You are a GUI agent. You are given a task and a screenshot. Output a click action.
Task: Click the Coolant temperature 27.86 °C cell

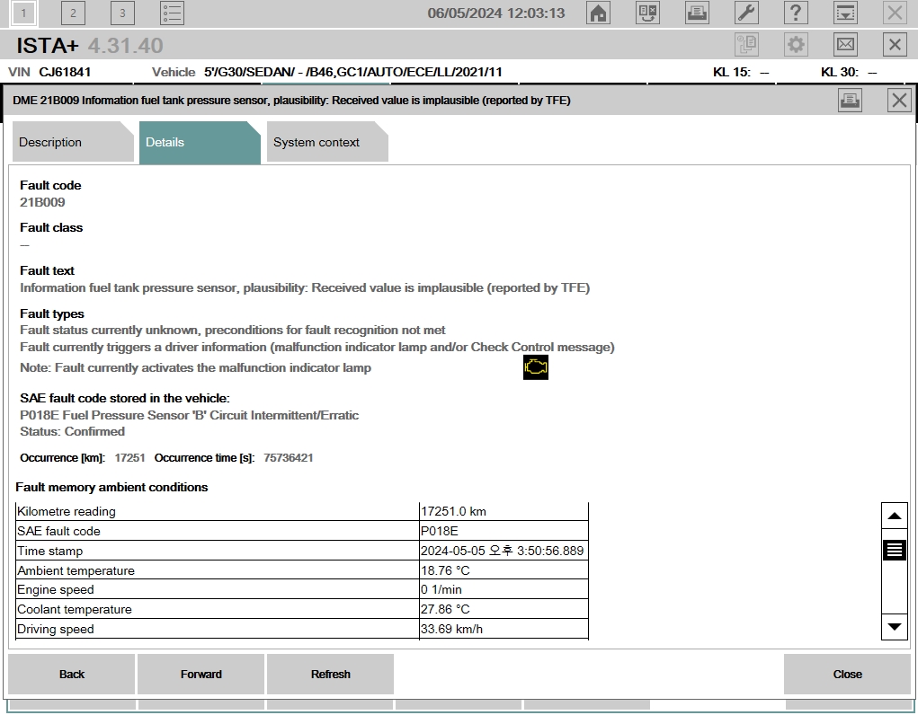click(504, 609)
